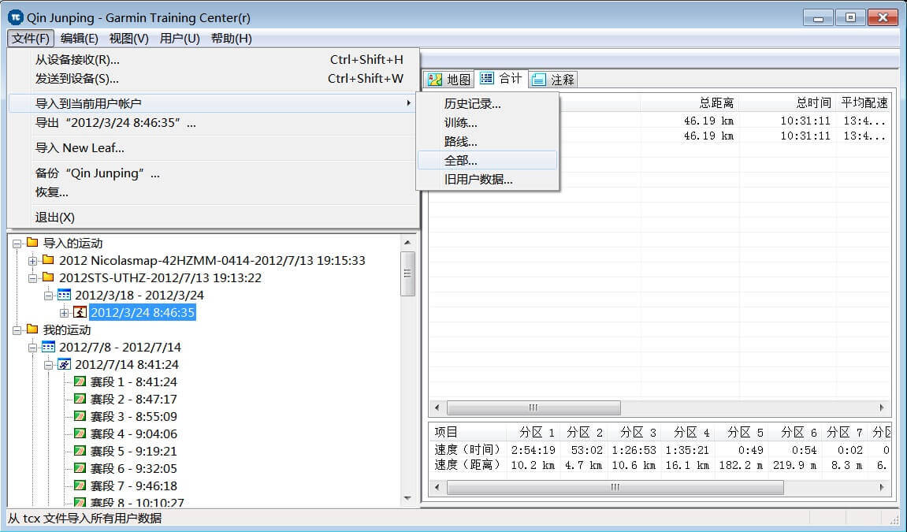Click the 导入的运动 folder icon
The width and height of the screenshot is (907, 532).
(x=32, y=243)
